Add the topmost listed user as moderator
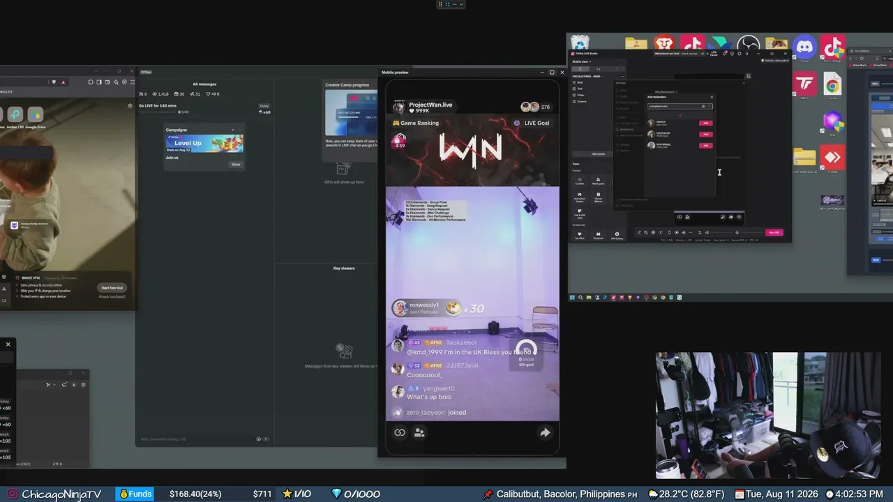Screen dimensions: 893x502 [x=706, y=123]
